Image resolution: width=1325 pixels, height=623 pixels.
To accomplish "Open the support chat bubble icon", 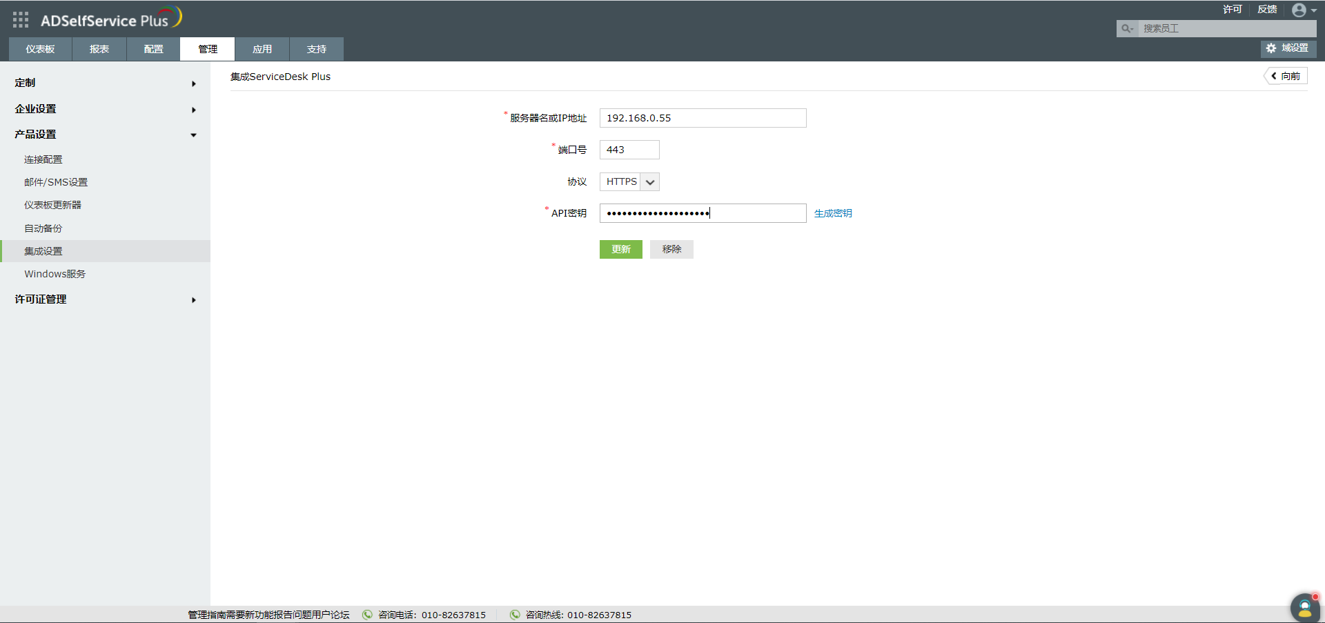I will 1304,607.
